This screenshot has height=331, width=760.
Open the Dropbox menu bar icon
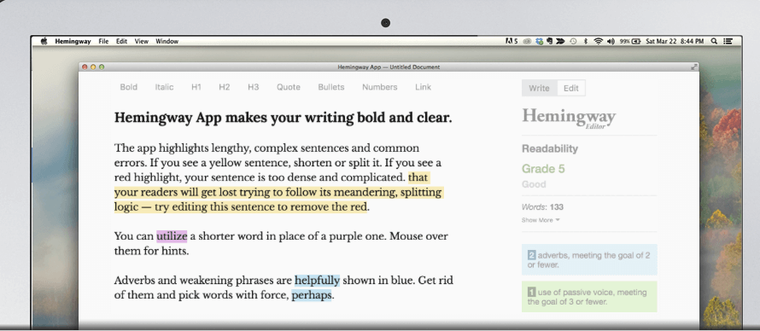tap(539, 42)
